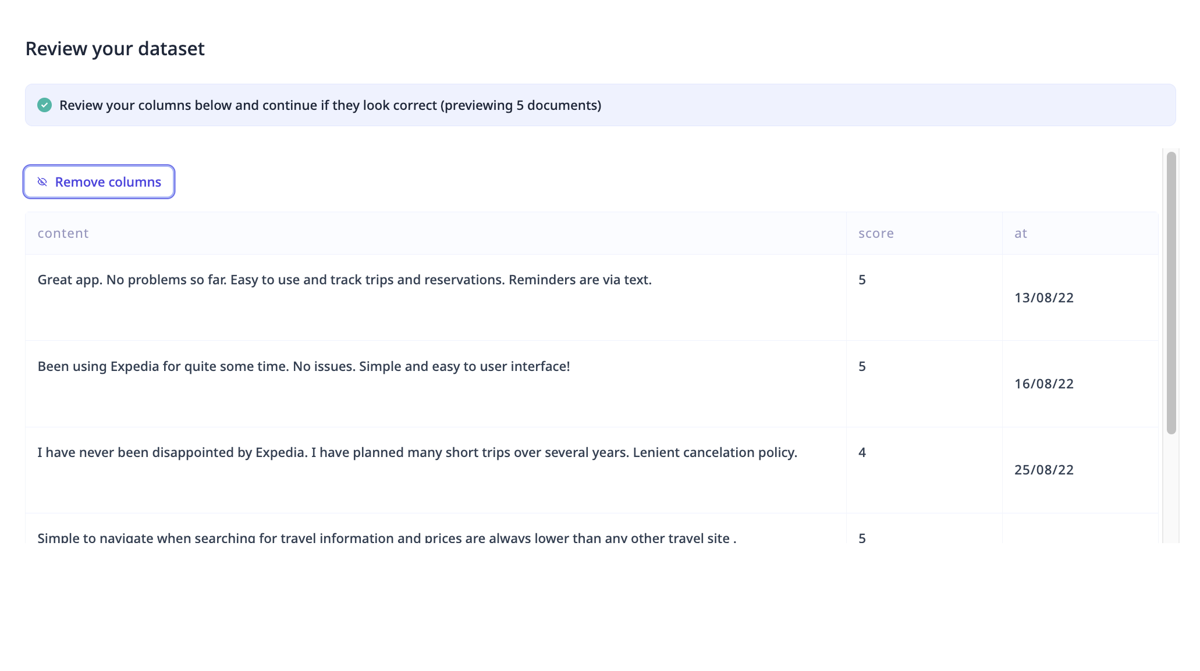The image size is (1200, 671).
Task: Click the review columns info banner text
Action: [330, 105]
